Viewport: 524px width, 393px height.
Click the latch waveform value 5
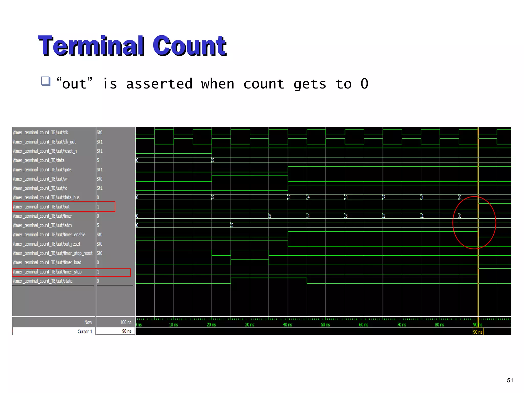coord(232,225)
